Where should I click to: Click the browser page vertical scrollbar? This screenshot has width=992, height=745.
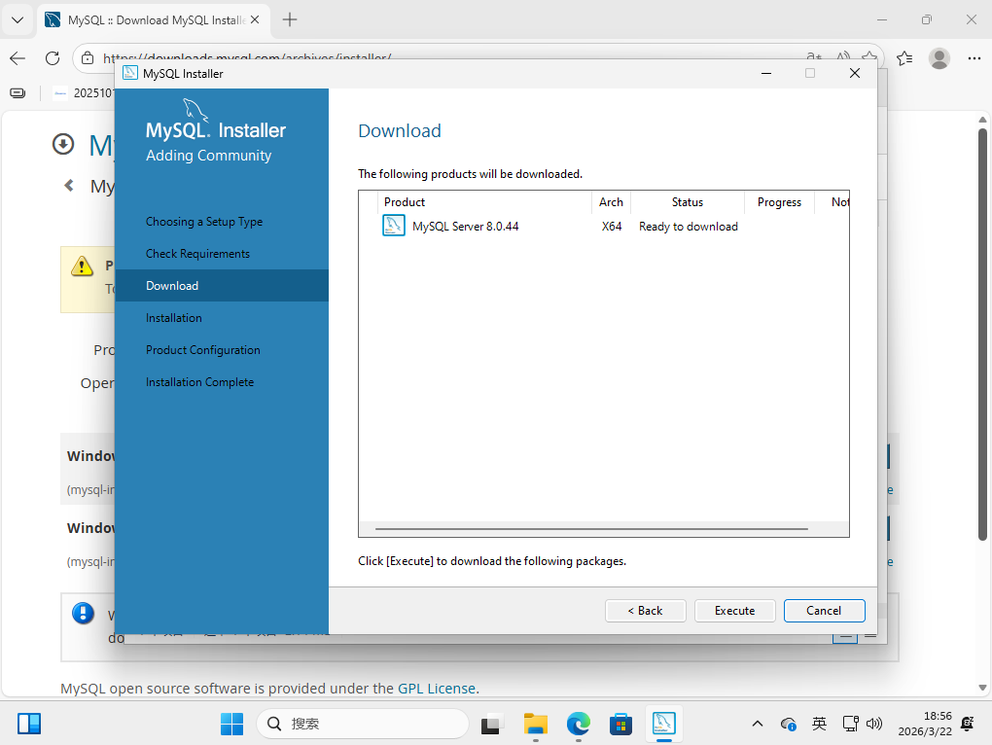point(982,334)
